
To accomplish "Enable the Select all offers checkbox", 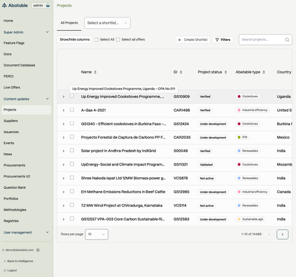I will (118, 40).
